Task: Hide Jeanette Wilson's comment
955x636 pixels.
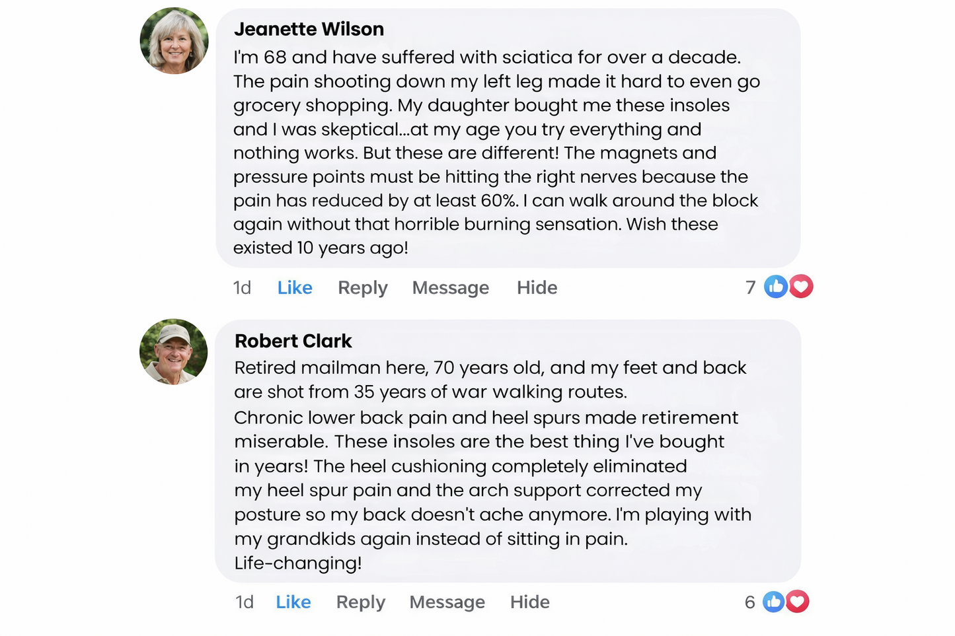Action: pos(537,288)
